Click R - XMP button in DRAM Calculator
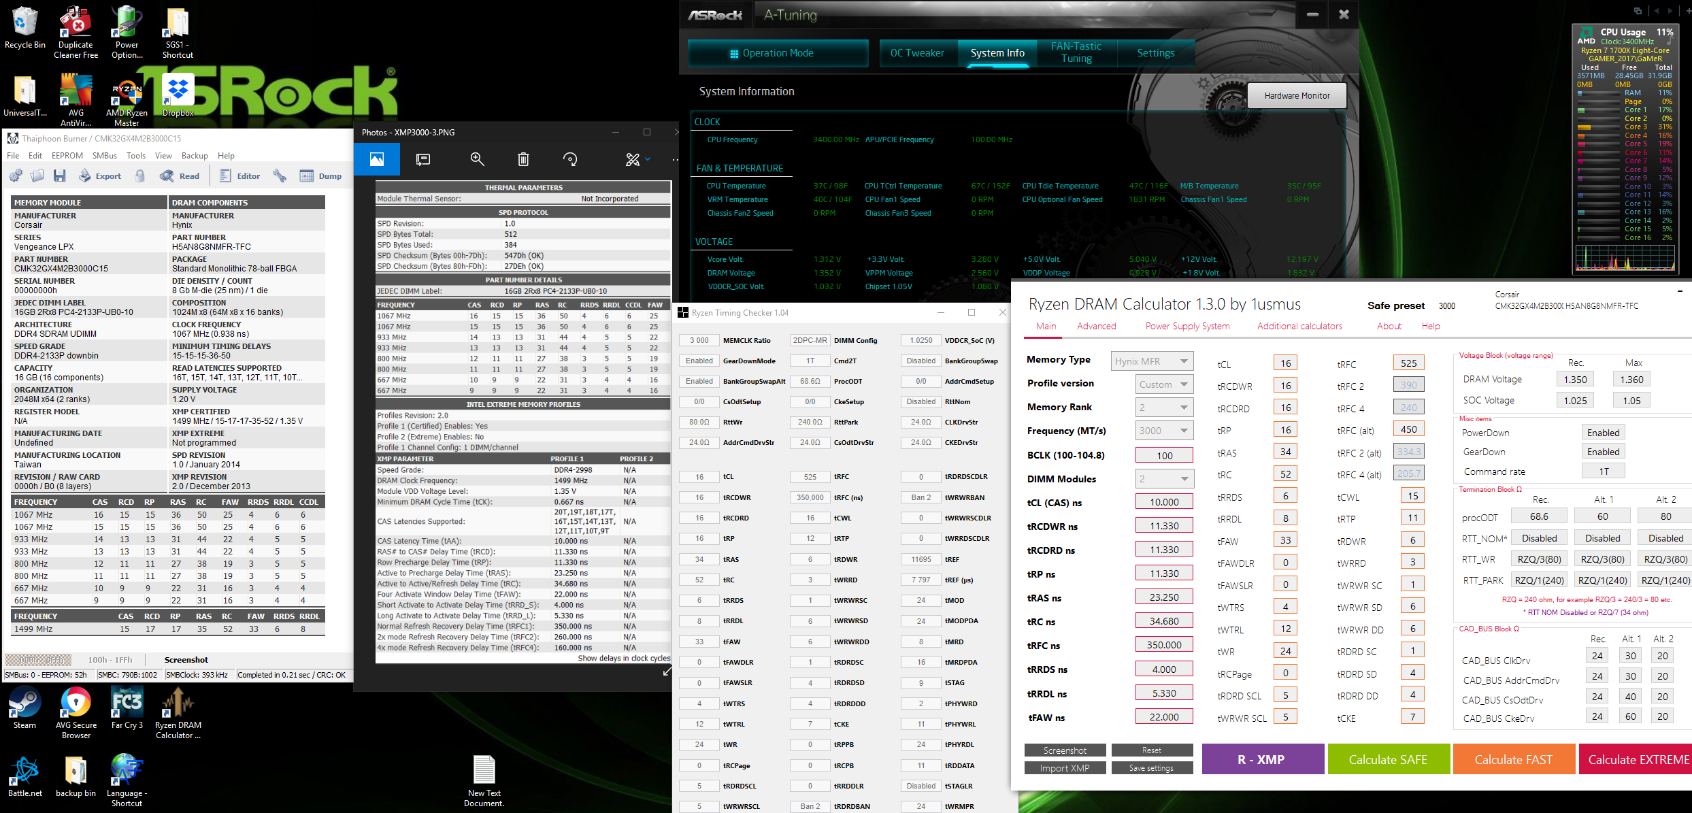The image size is (1692, 813). click(1263, 759)
